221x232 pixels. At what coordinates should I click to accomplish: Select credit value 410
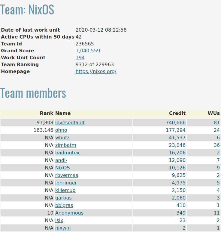[x=181, y=206]
